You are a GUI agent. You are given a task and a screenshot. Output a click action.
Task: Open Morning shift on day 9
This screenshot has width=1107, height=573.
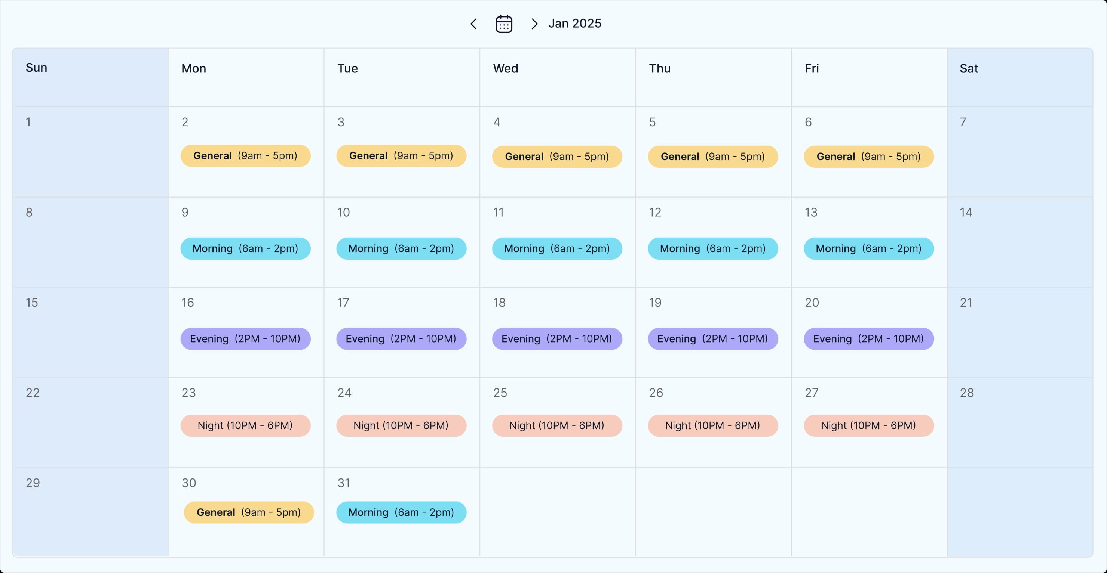click(x=245, y=248)
